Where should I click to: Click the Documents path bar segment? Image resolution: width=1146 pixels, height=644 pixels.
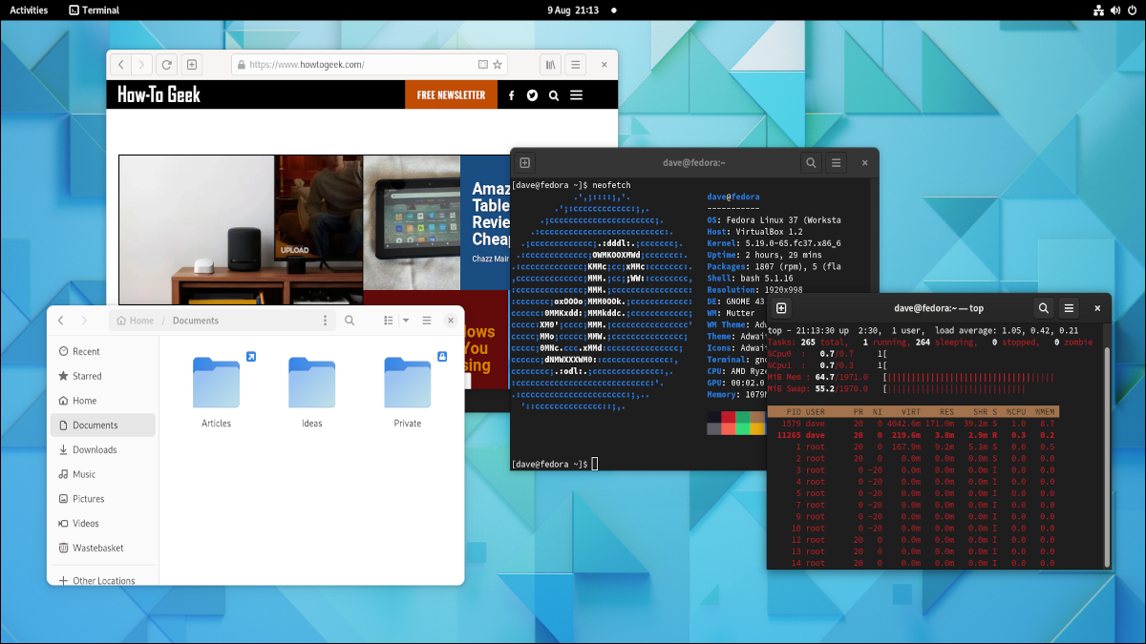196,321
